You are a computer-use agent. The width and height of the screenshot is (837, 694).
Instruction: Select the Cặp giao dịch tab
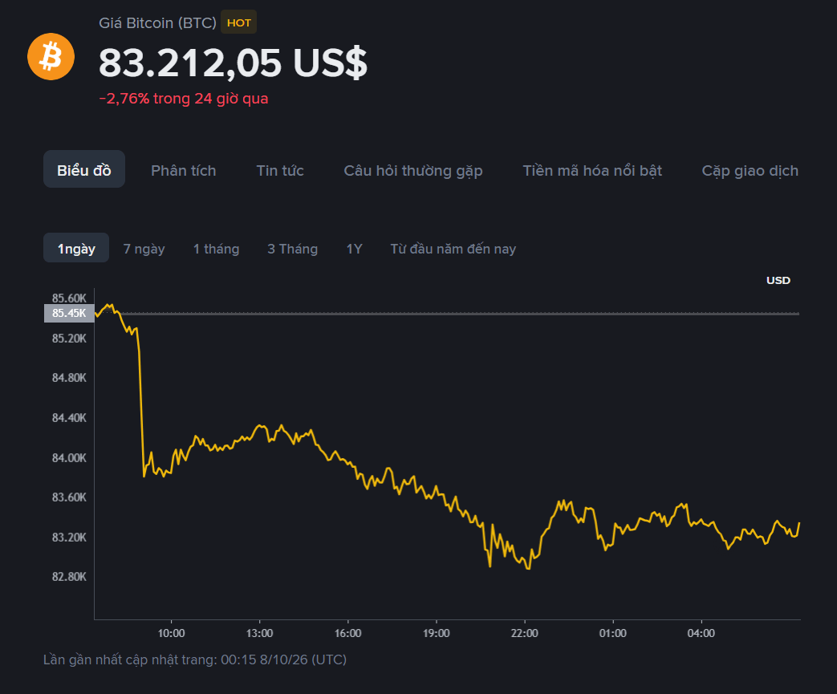tap(750, 171)
